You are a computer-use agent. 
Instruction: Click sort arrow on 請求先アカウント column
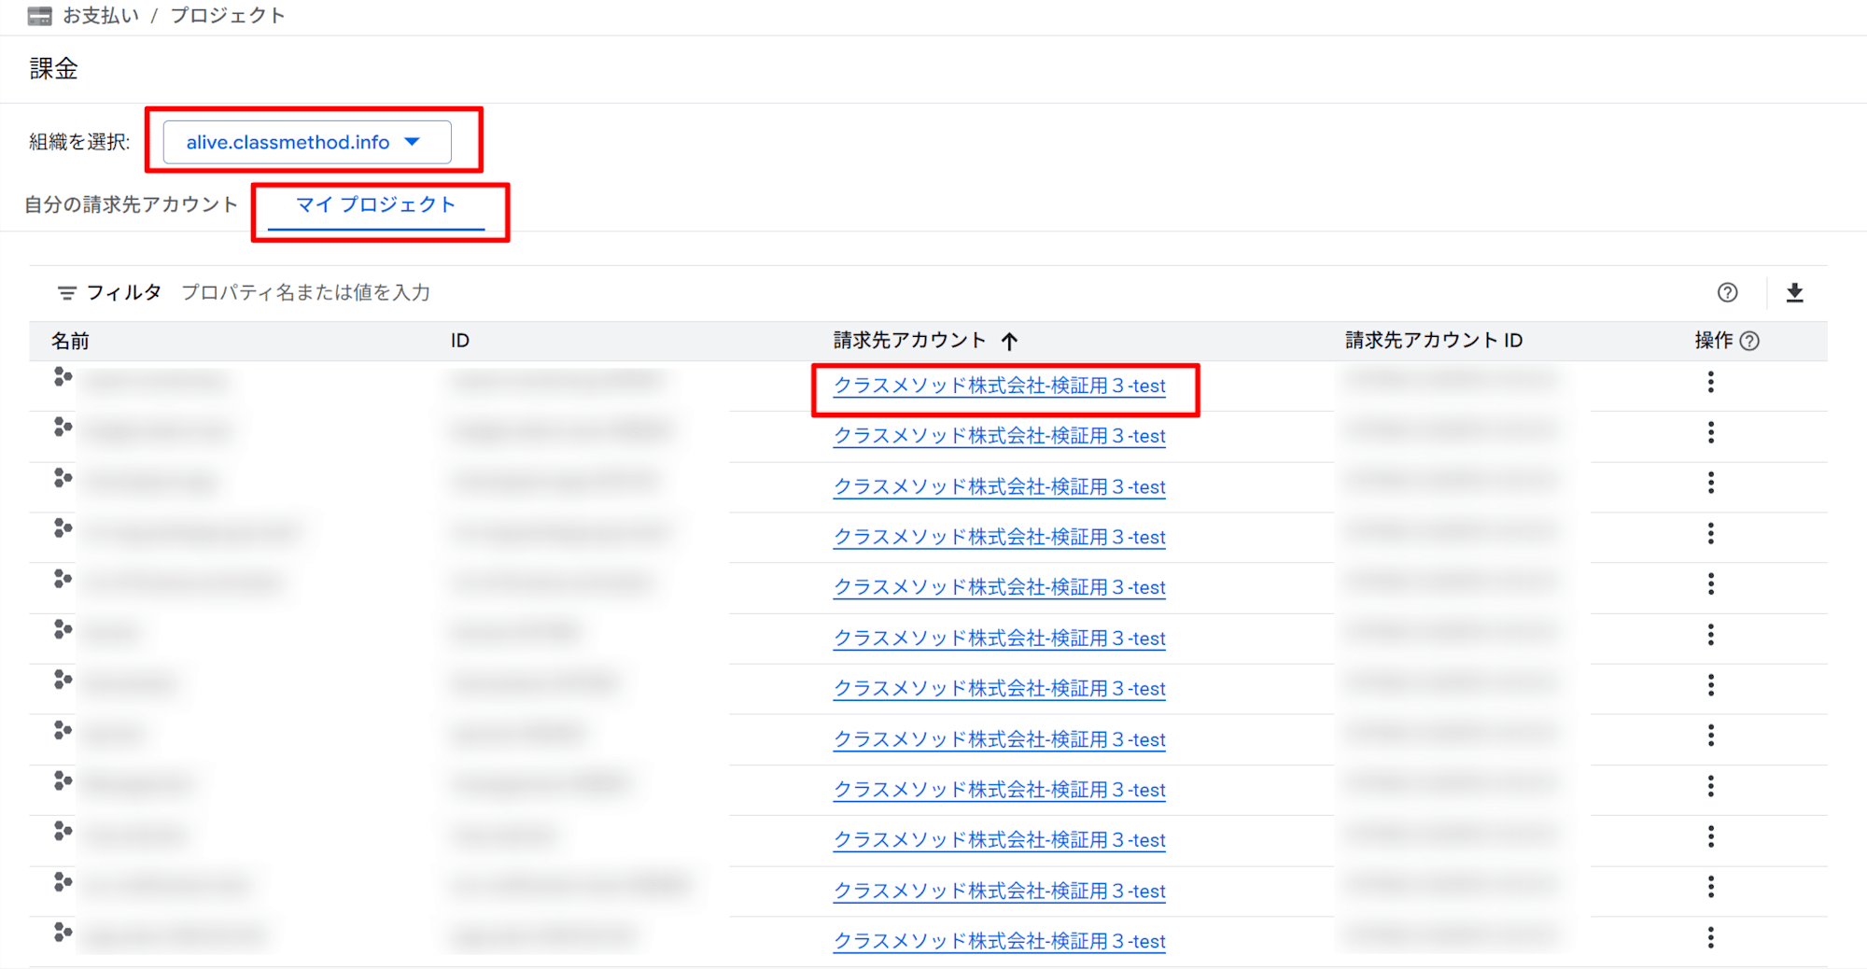pyautogui.click(x=1009, y=341)
